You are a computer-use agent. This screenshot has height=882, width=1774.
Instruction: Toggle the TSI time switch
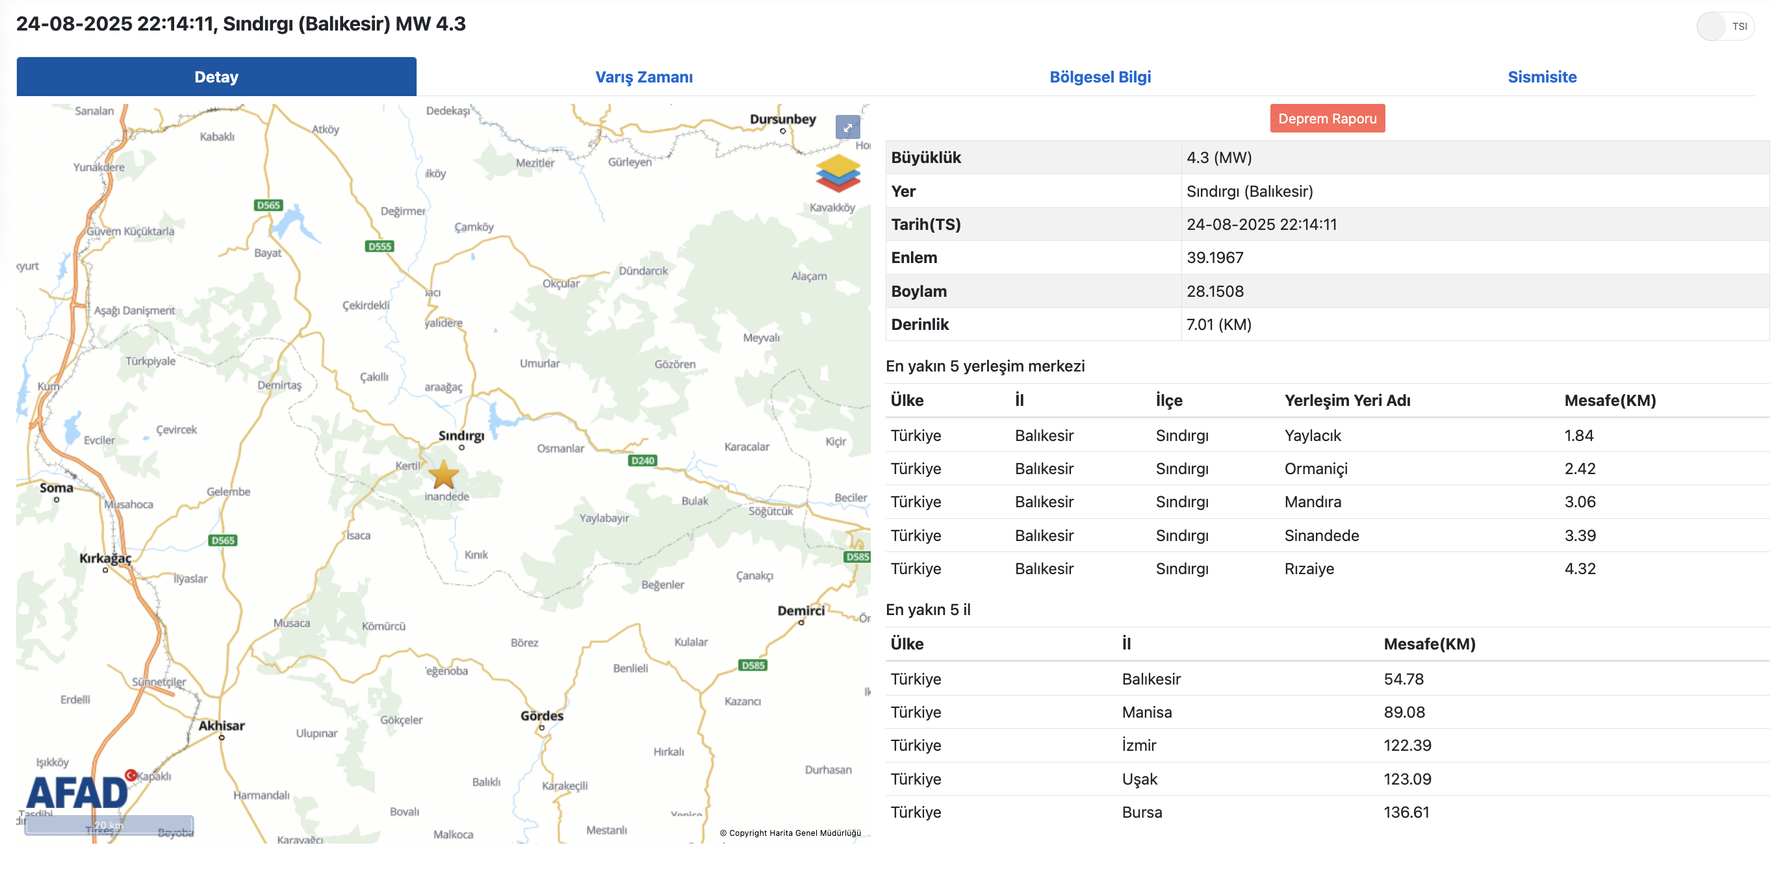click(x=1725, y=27)
